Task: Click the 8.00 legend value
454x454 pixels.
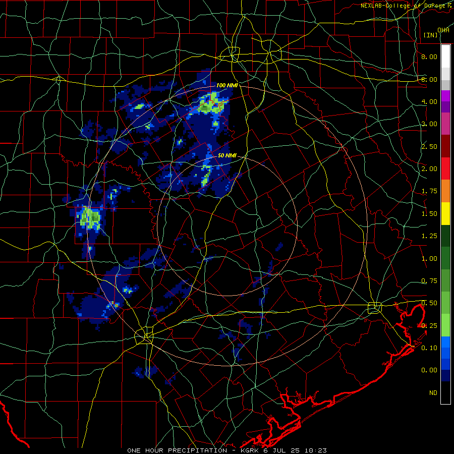Action: (429, 56)
